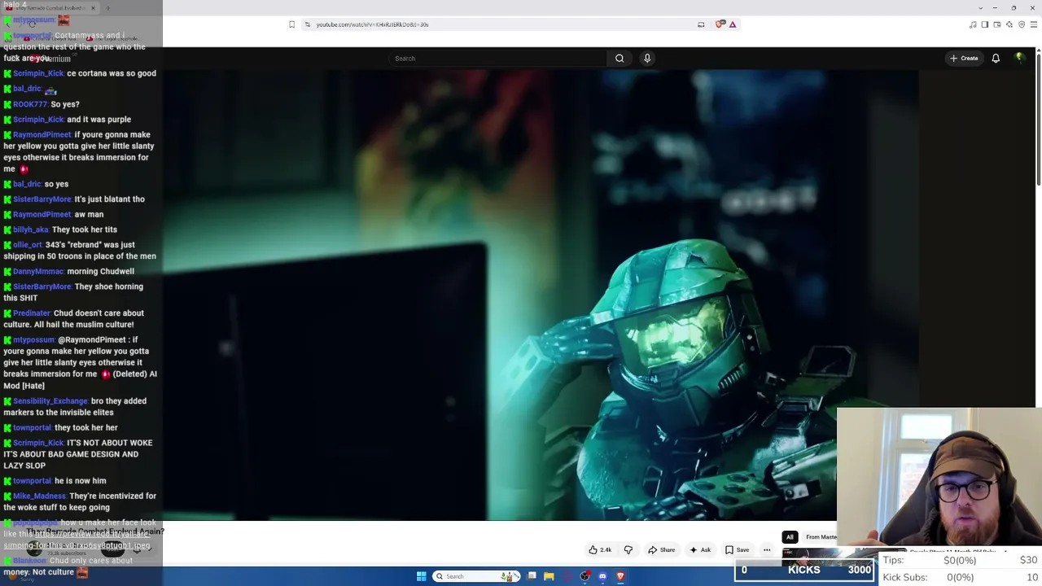This screenshot has width=1042, height=586.
Task: Select the All filter chip
Action: [x=790, y=537]
